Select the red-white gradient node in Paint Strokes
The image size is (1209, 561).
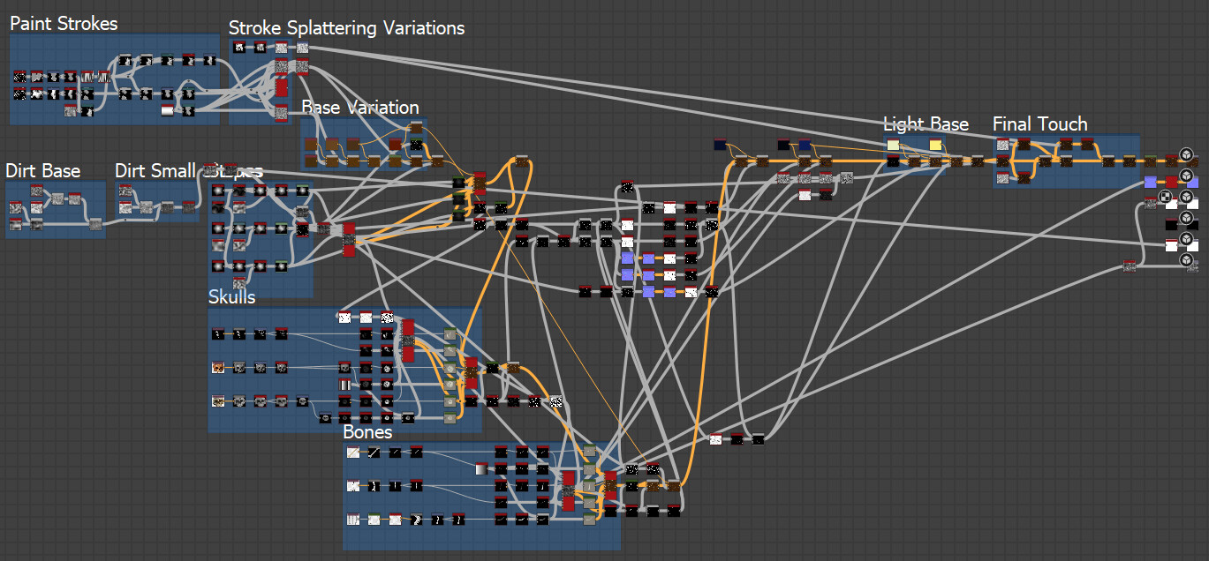click(x=167, y=110)
